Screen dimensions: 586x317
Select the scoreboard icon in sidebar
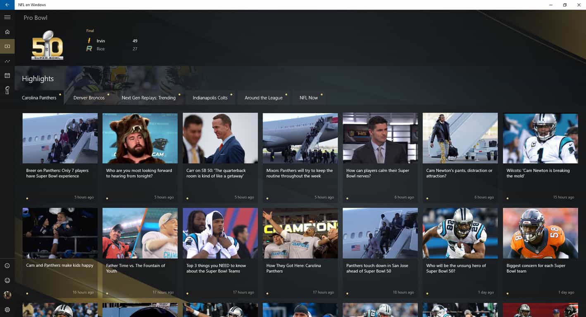(7, 46)
